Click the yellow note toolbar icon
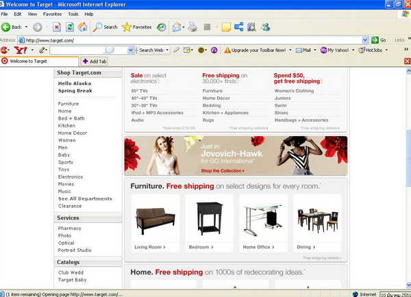This screenshot has width=411, height=297. tap(226, 27)
